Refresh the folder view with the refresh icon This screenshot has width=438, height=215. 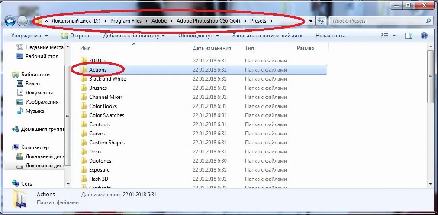321,21
